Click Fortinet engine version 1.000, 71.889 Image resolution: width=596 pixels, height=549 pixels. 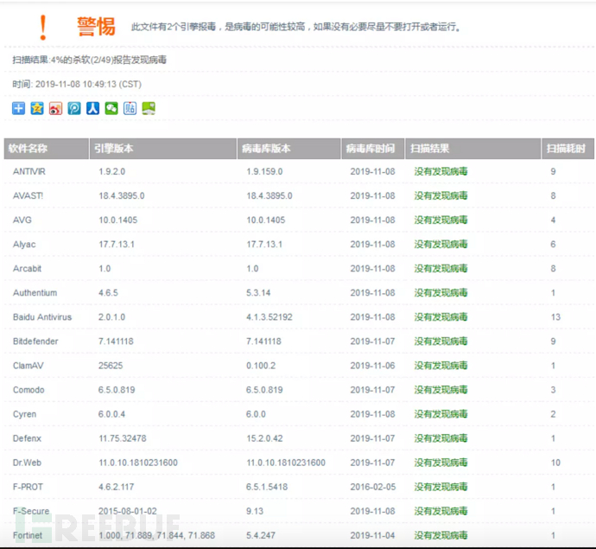point(156,536)
